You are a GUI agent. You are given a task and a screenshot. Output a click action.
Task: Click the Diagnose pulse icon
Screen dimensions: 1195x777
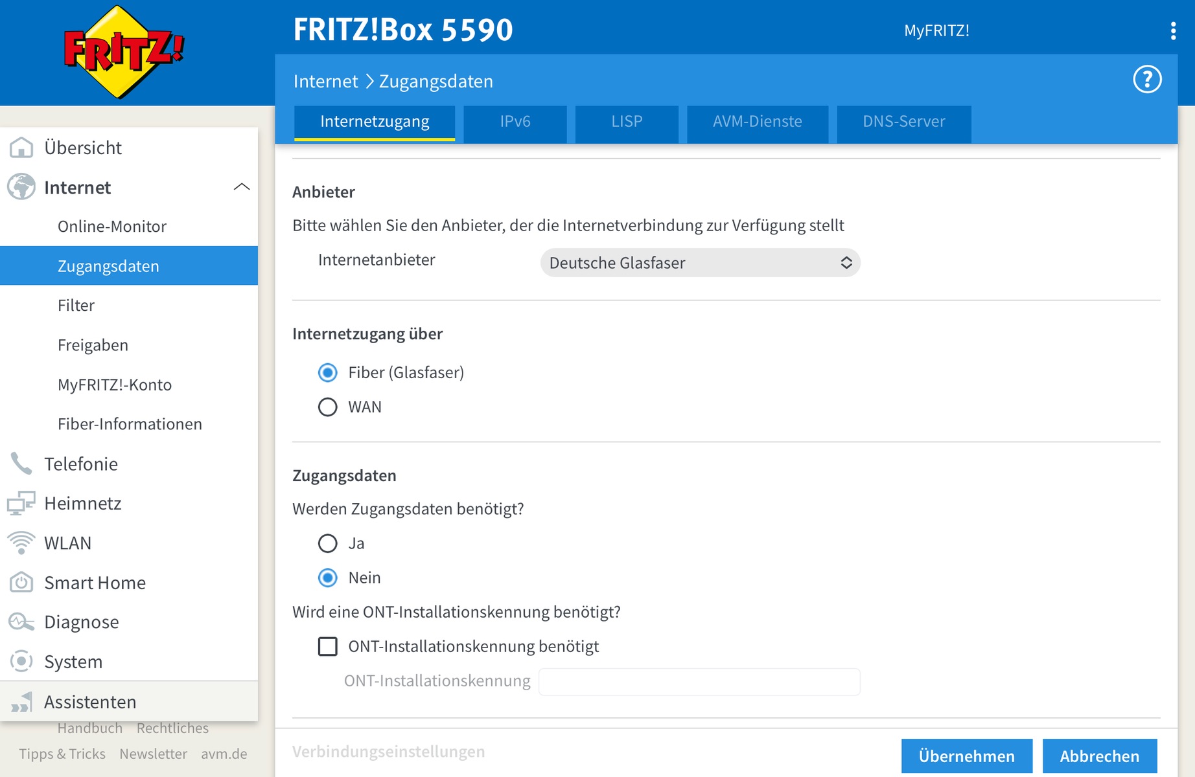click(21, 622)
